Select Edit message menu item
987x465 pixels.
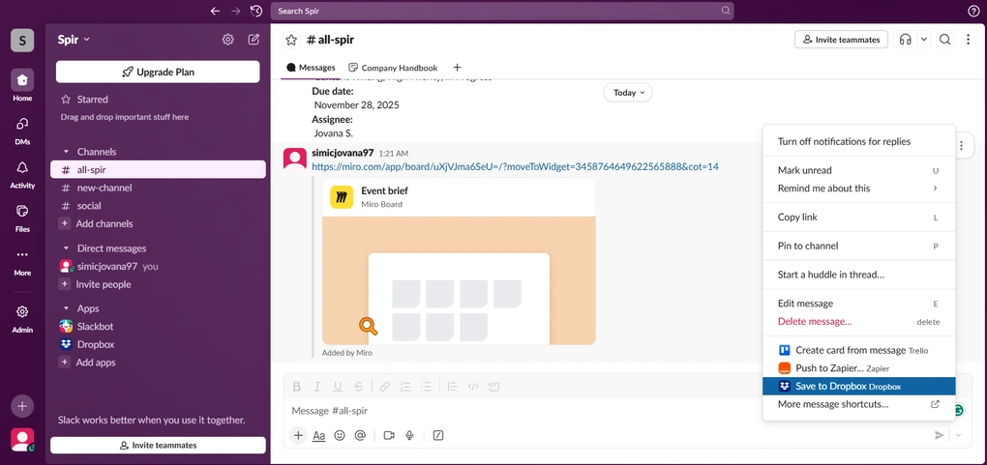point(858,304)
